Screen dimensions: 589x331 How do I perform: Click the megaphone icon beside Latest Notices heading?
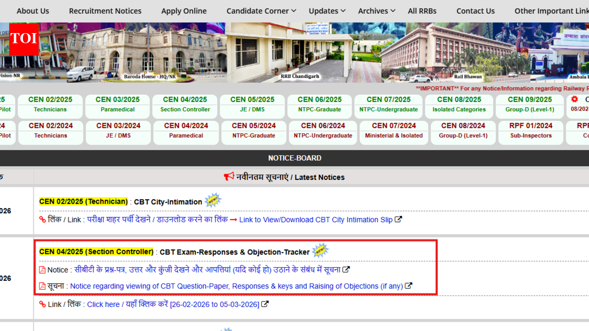(x=229, y=176)
